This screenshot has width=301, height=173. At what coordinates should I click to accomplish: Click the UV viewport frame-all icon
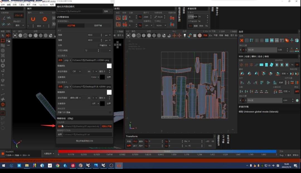pos(128,35)
